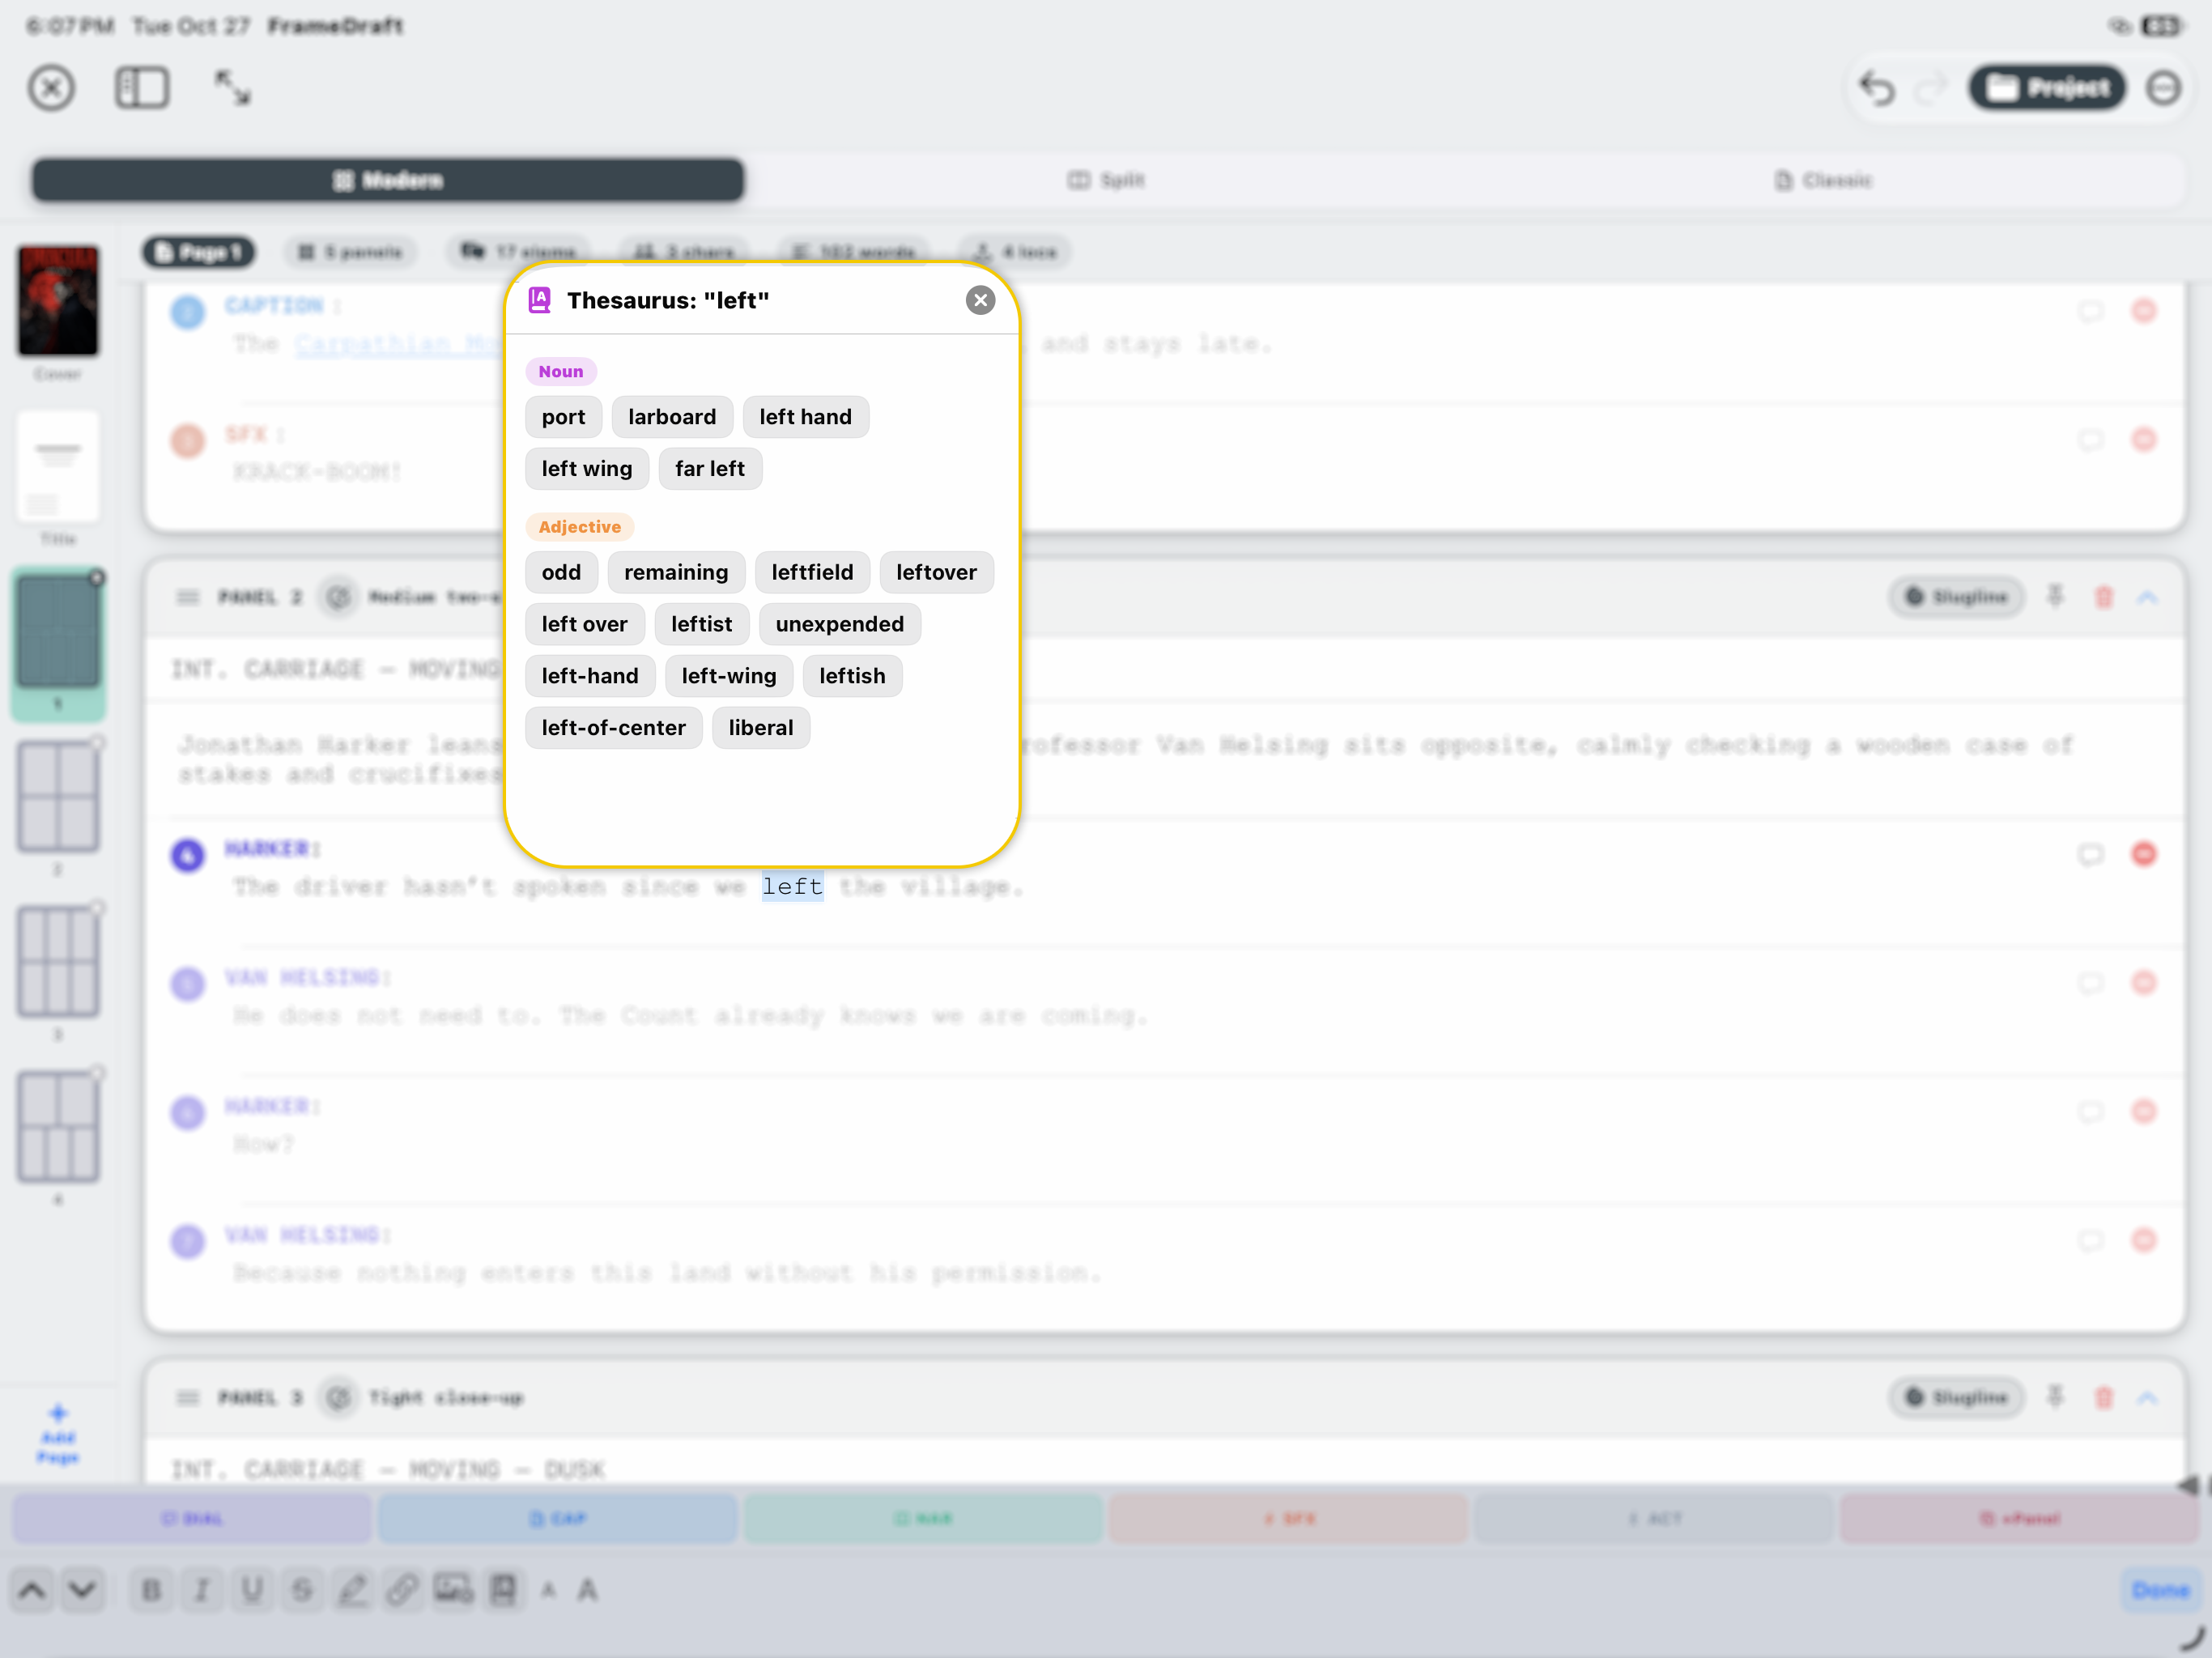Click the expand fullscreen arrows icon
This screenshot has height=1658, width=2212.
click(233, 88)
